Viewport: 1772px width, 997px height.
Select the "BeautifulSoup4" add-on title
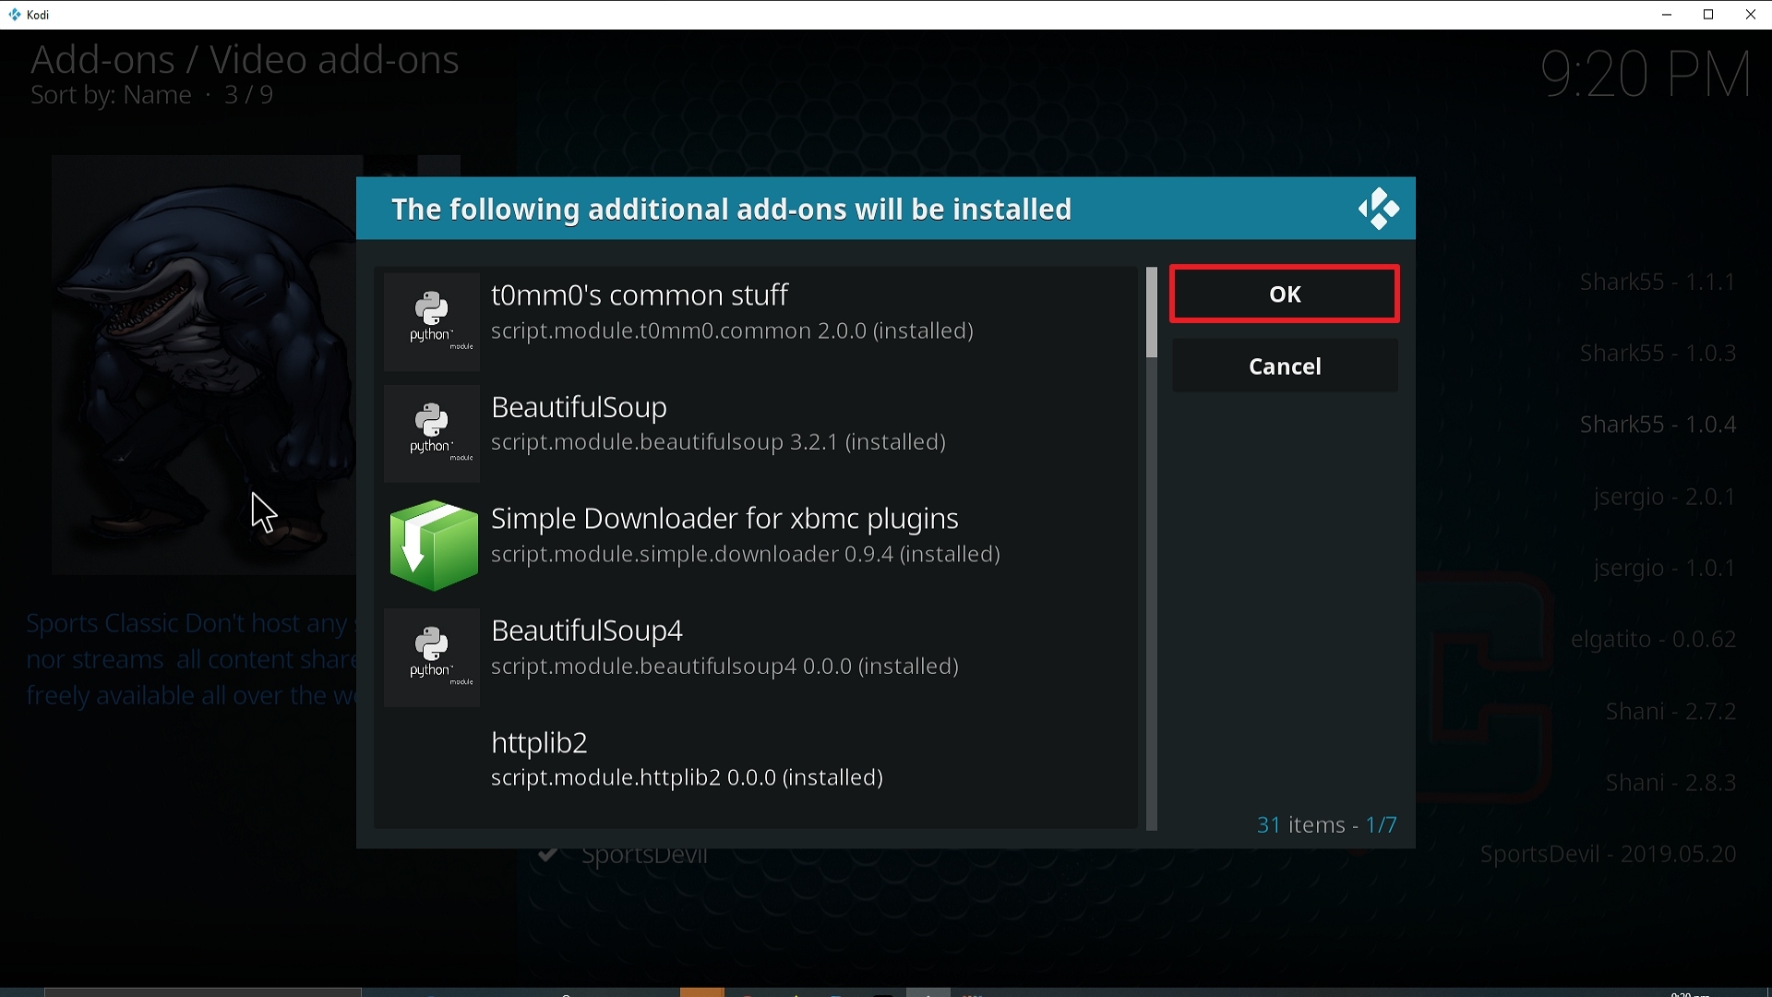(587, 631)
